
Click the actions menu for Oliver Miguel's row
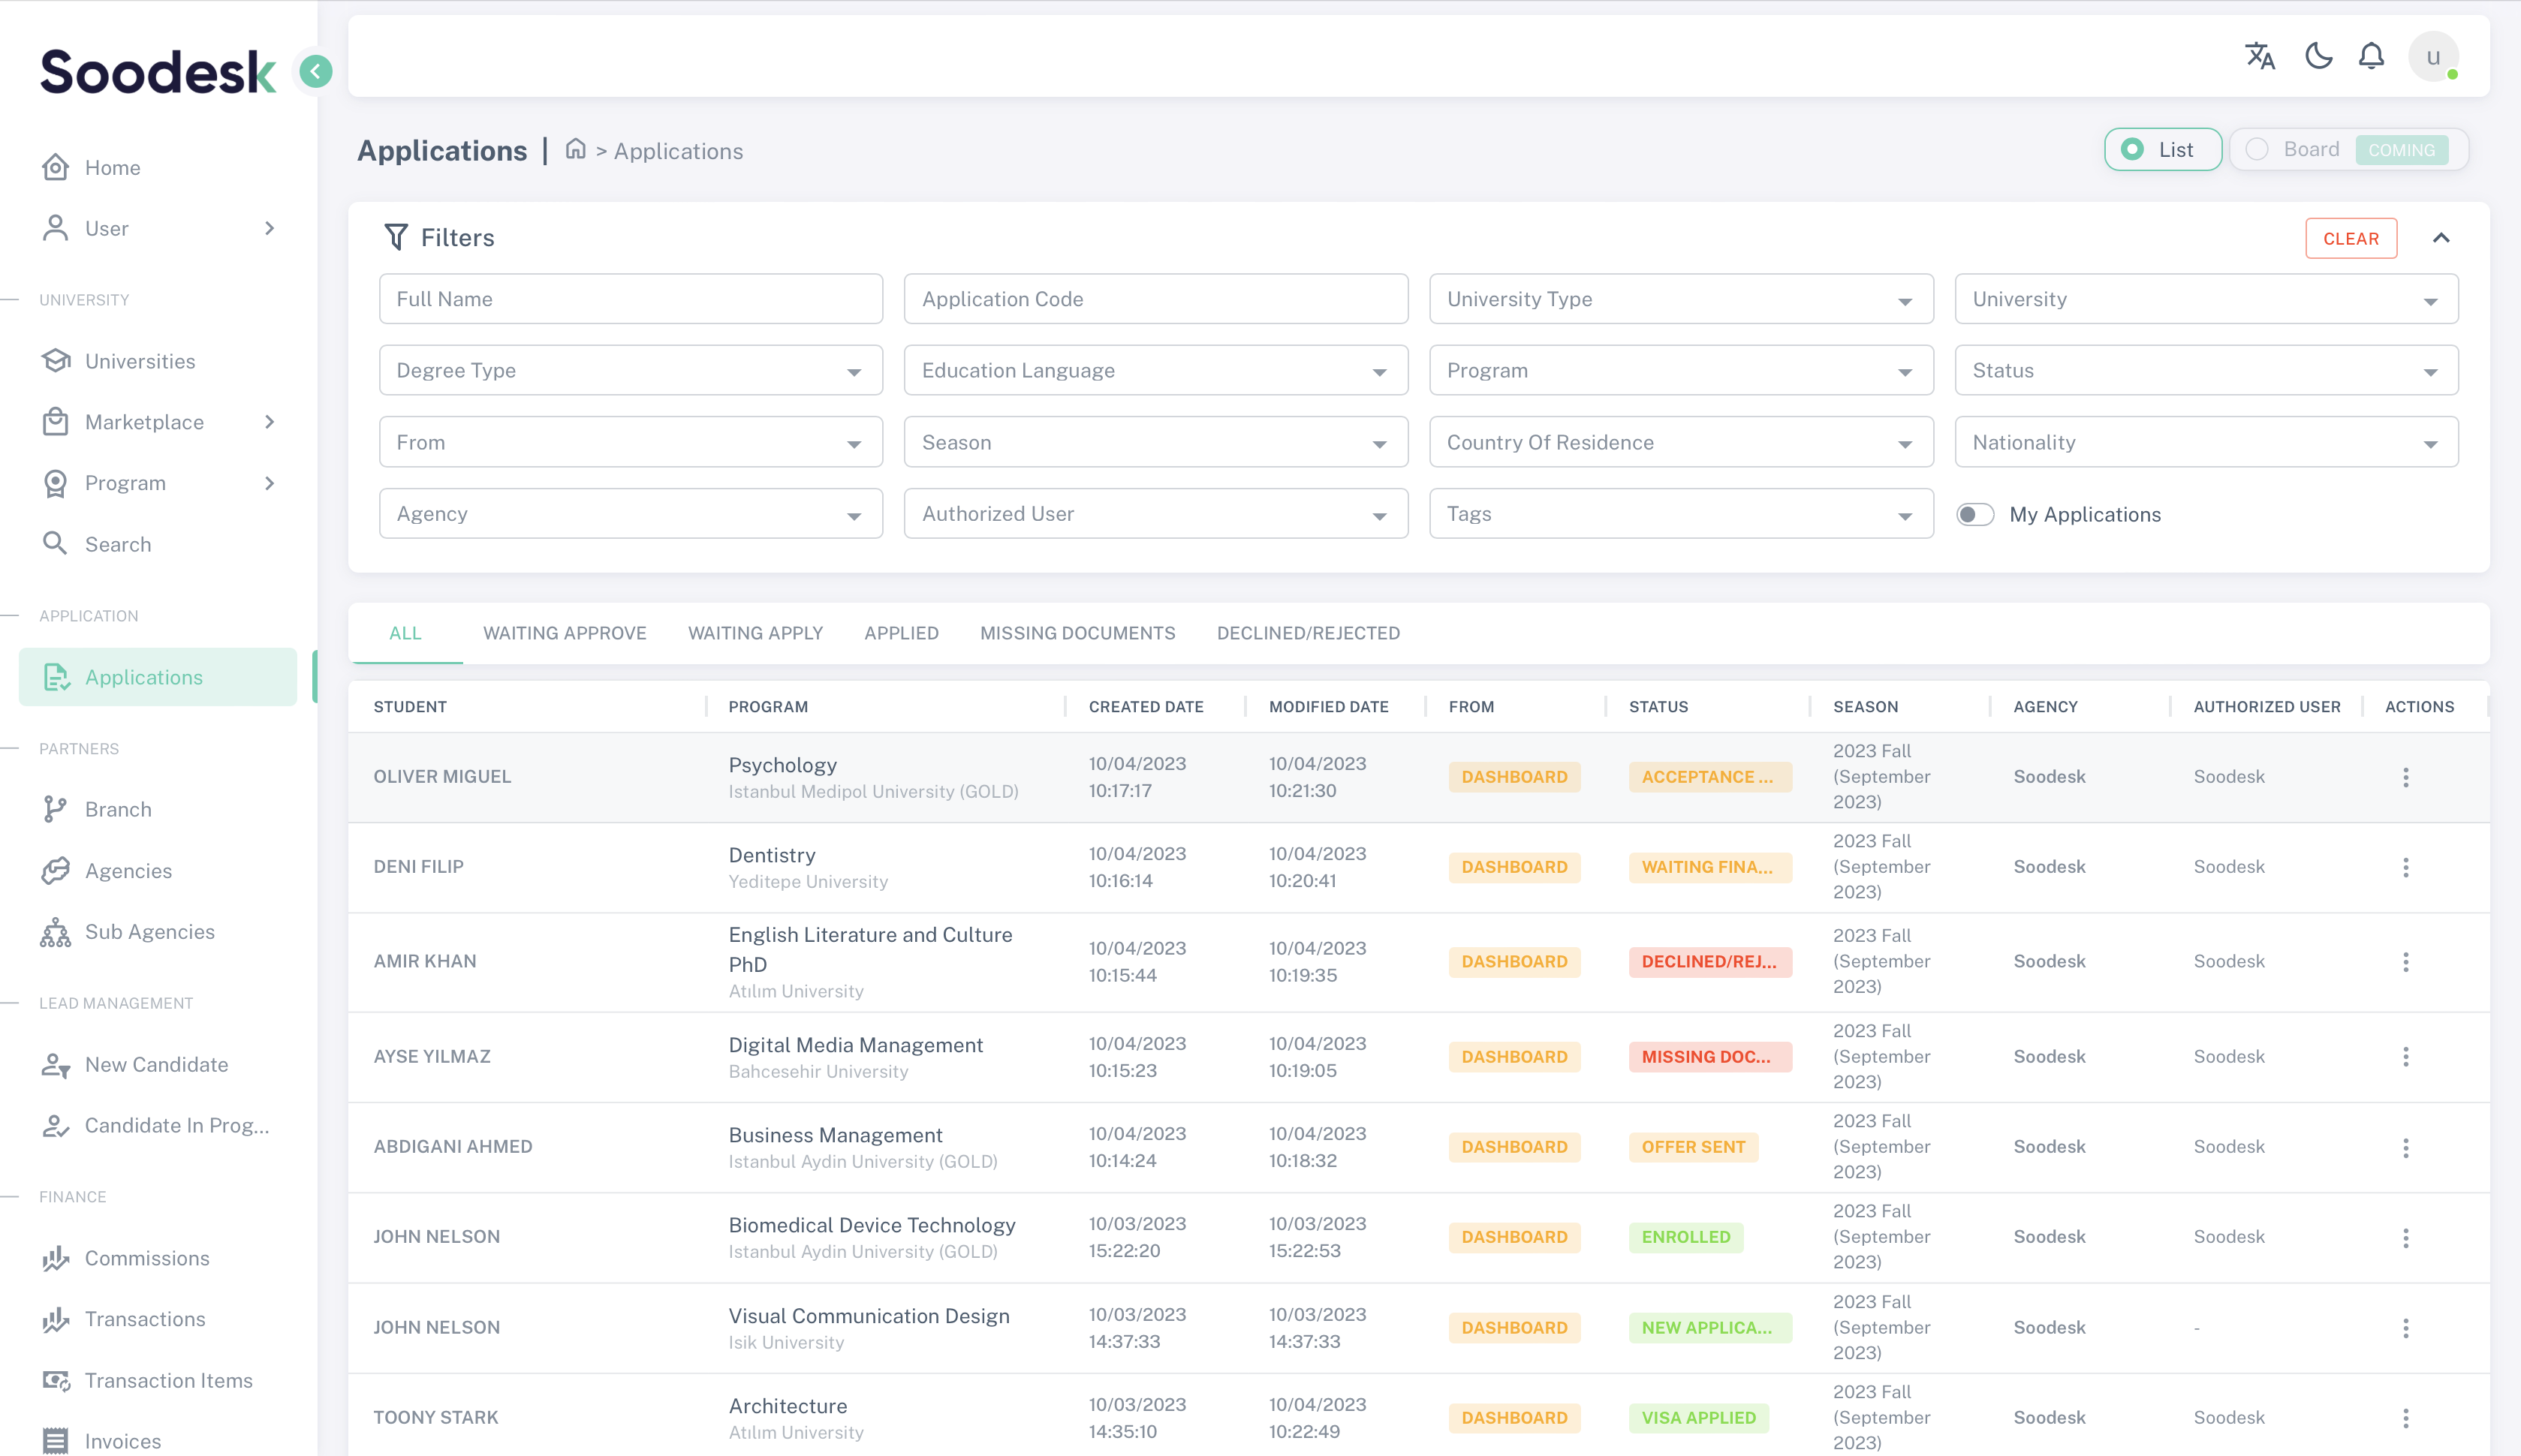tap(2406, 777)
